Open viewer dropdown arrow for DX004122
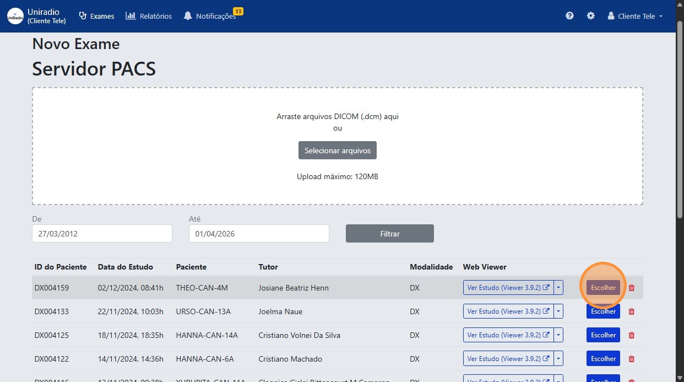Screen dimensions: 684x382 click(x=559, y=359)
